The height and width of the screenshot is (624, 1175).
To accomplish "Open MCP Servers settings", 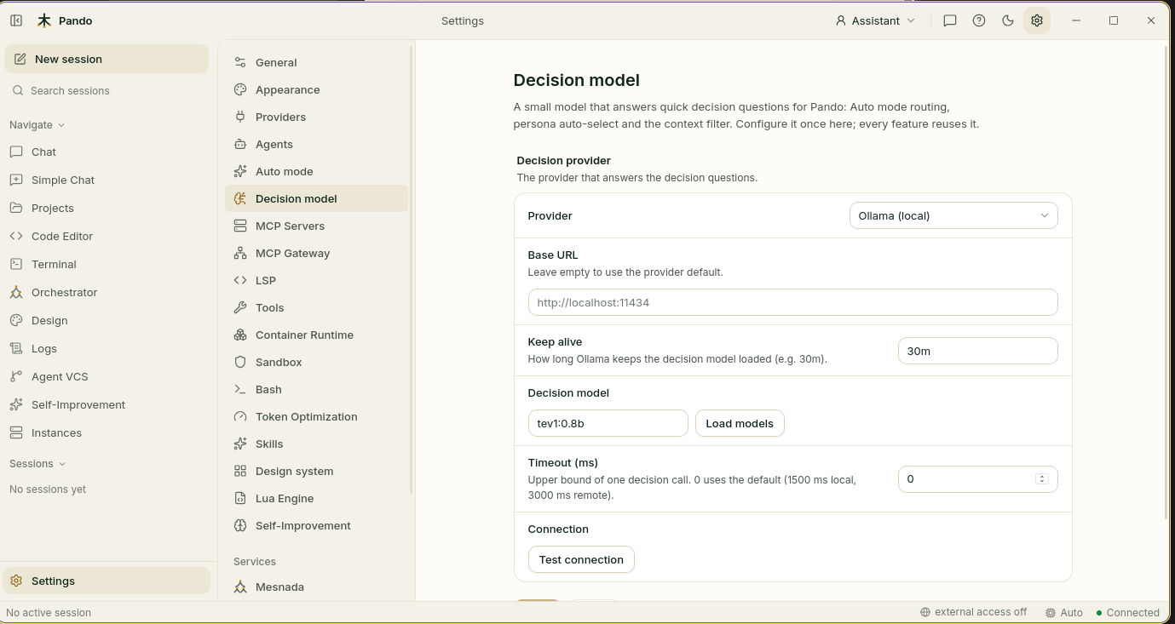I will (x=316, y=226).
